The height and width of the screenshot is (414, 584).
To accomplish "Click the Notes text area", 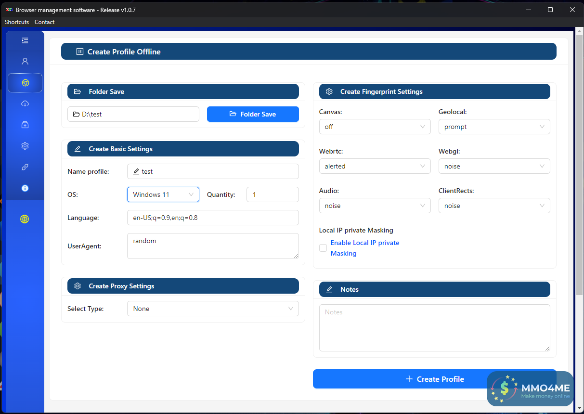I will [434, 327].
